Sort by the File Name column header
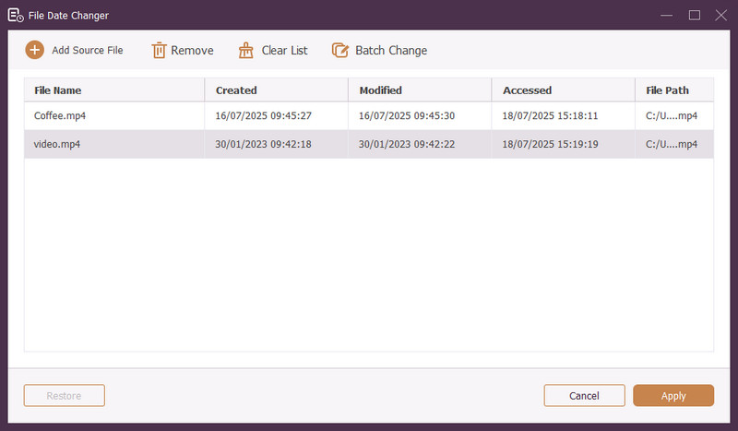The image size is (738, 431). (x=58, y=90)
